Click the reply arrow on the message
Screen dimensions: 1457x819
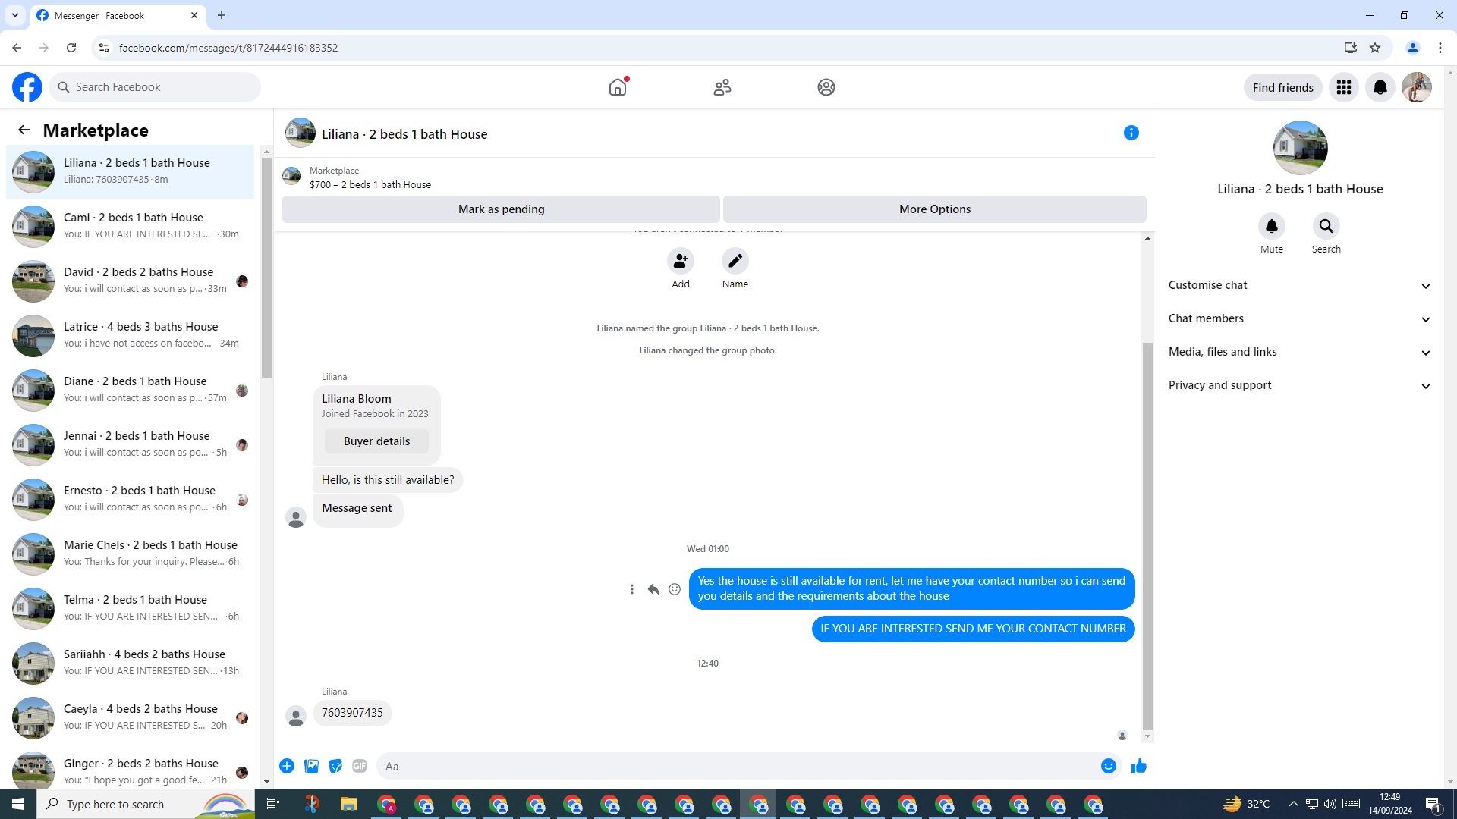(653, 589)
